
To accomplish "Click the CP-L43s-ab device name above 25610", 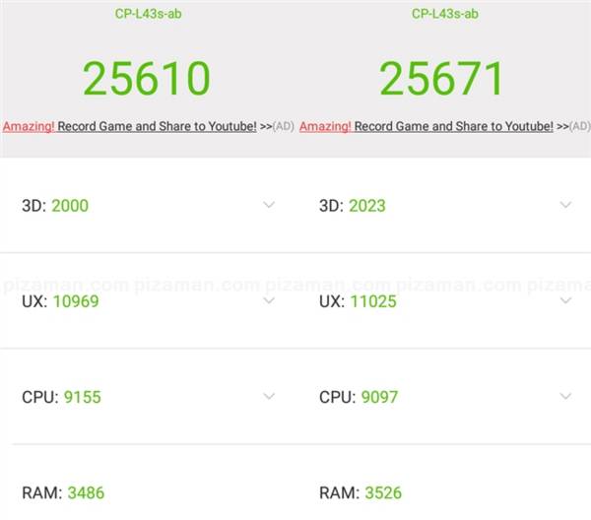I will (146, 14).
